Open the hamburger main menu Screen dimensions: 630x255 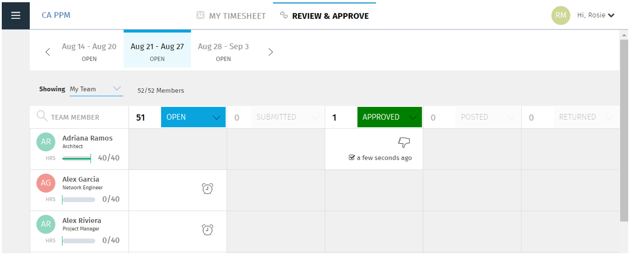point(16,16)
